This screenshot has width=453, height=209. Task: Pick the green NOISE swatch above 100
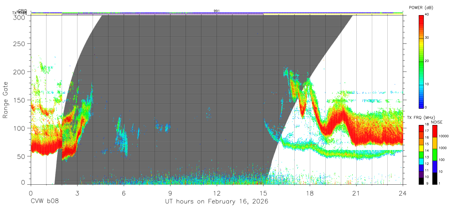click(435, 155)
